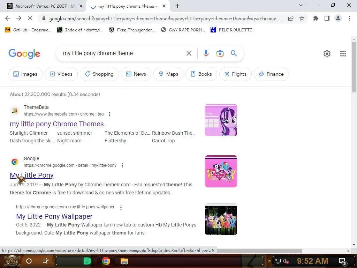The width and height of the screenshot is (357, 268).
Task: Close the Microsoft Virtual PC 2007 tab
Action: [81, 6]
